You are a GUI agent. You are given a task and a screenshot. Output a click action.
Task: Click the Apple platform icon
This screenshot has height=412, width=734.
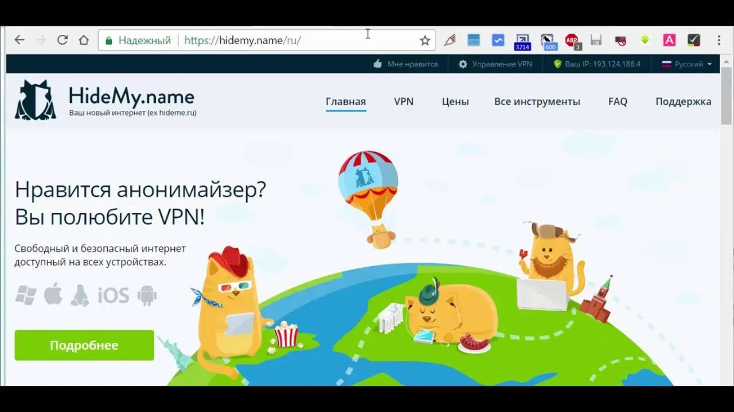click(x=53, y=295)
